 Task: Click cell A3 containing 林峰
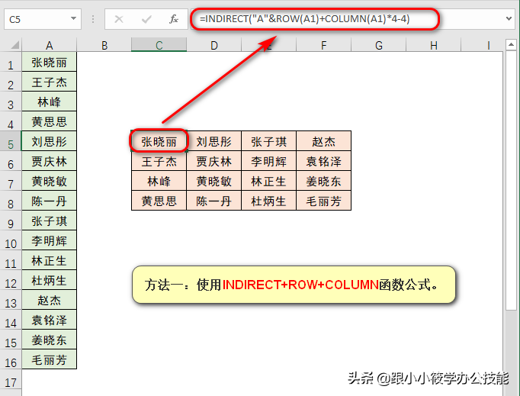pos(49,101)
